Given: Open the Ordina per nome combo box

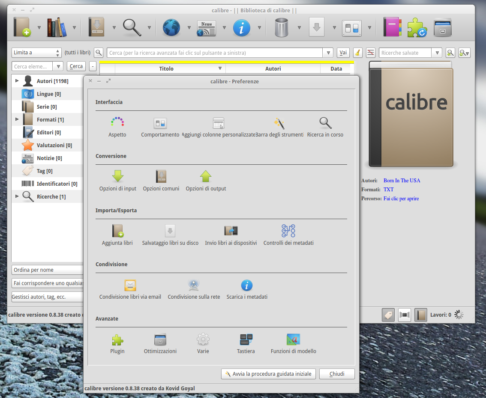Looking at the screenshot, I should (48, 270).
